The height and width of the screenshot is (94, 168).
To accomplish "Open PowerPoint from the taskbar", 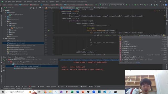I will tap(83, 92).
